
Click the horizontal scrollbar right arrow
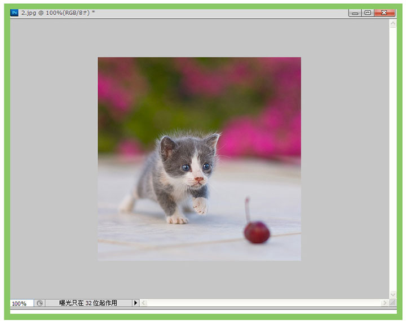point(385,303)
